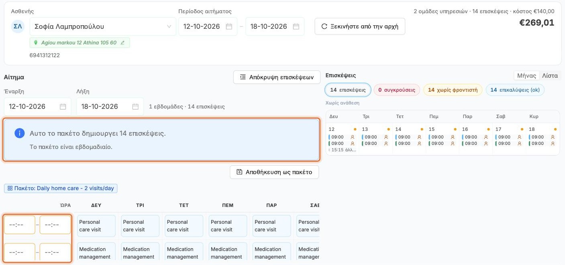This screenshot has height=265, width=565.
Task: Click Αποθήκευση ως πακέτο button
Action: click(x=274, y=172)
